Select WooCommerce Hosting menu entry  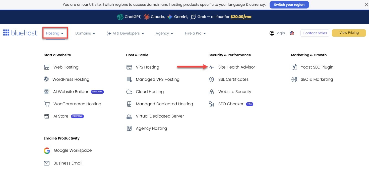[x=77, y=104]
